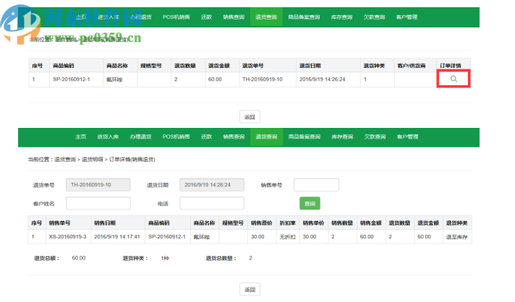515x302 pixels.
Task: Go to 库存查询 in the upper navigation bar
Action: [341, 17]
